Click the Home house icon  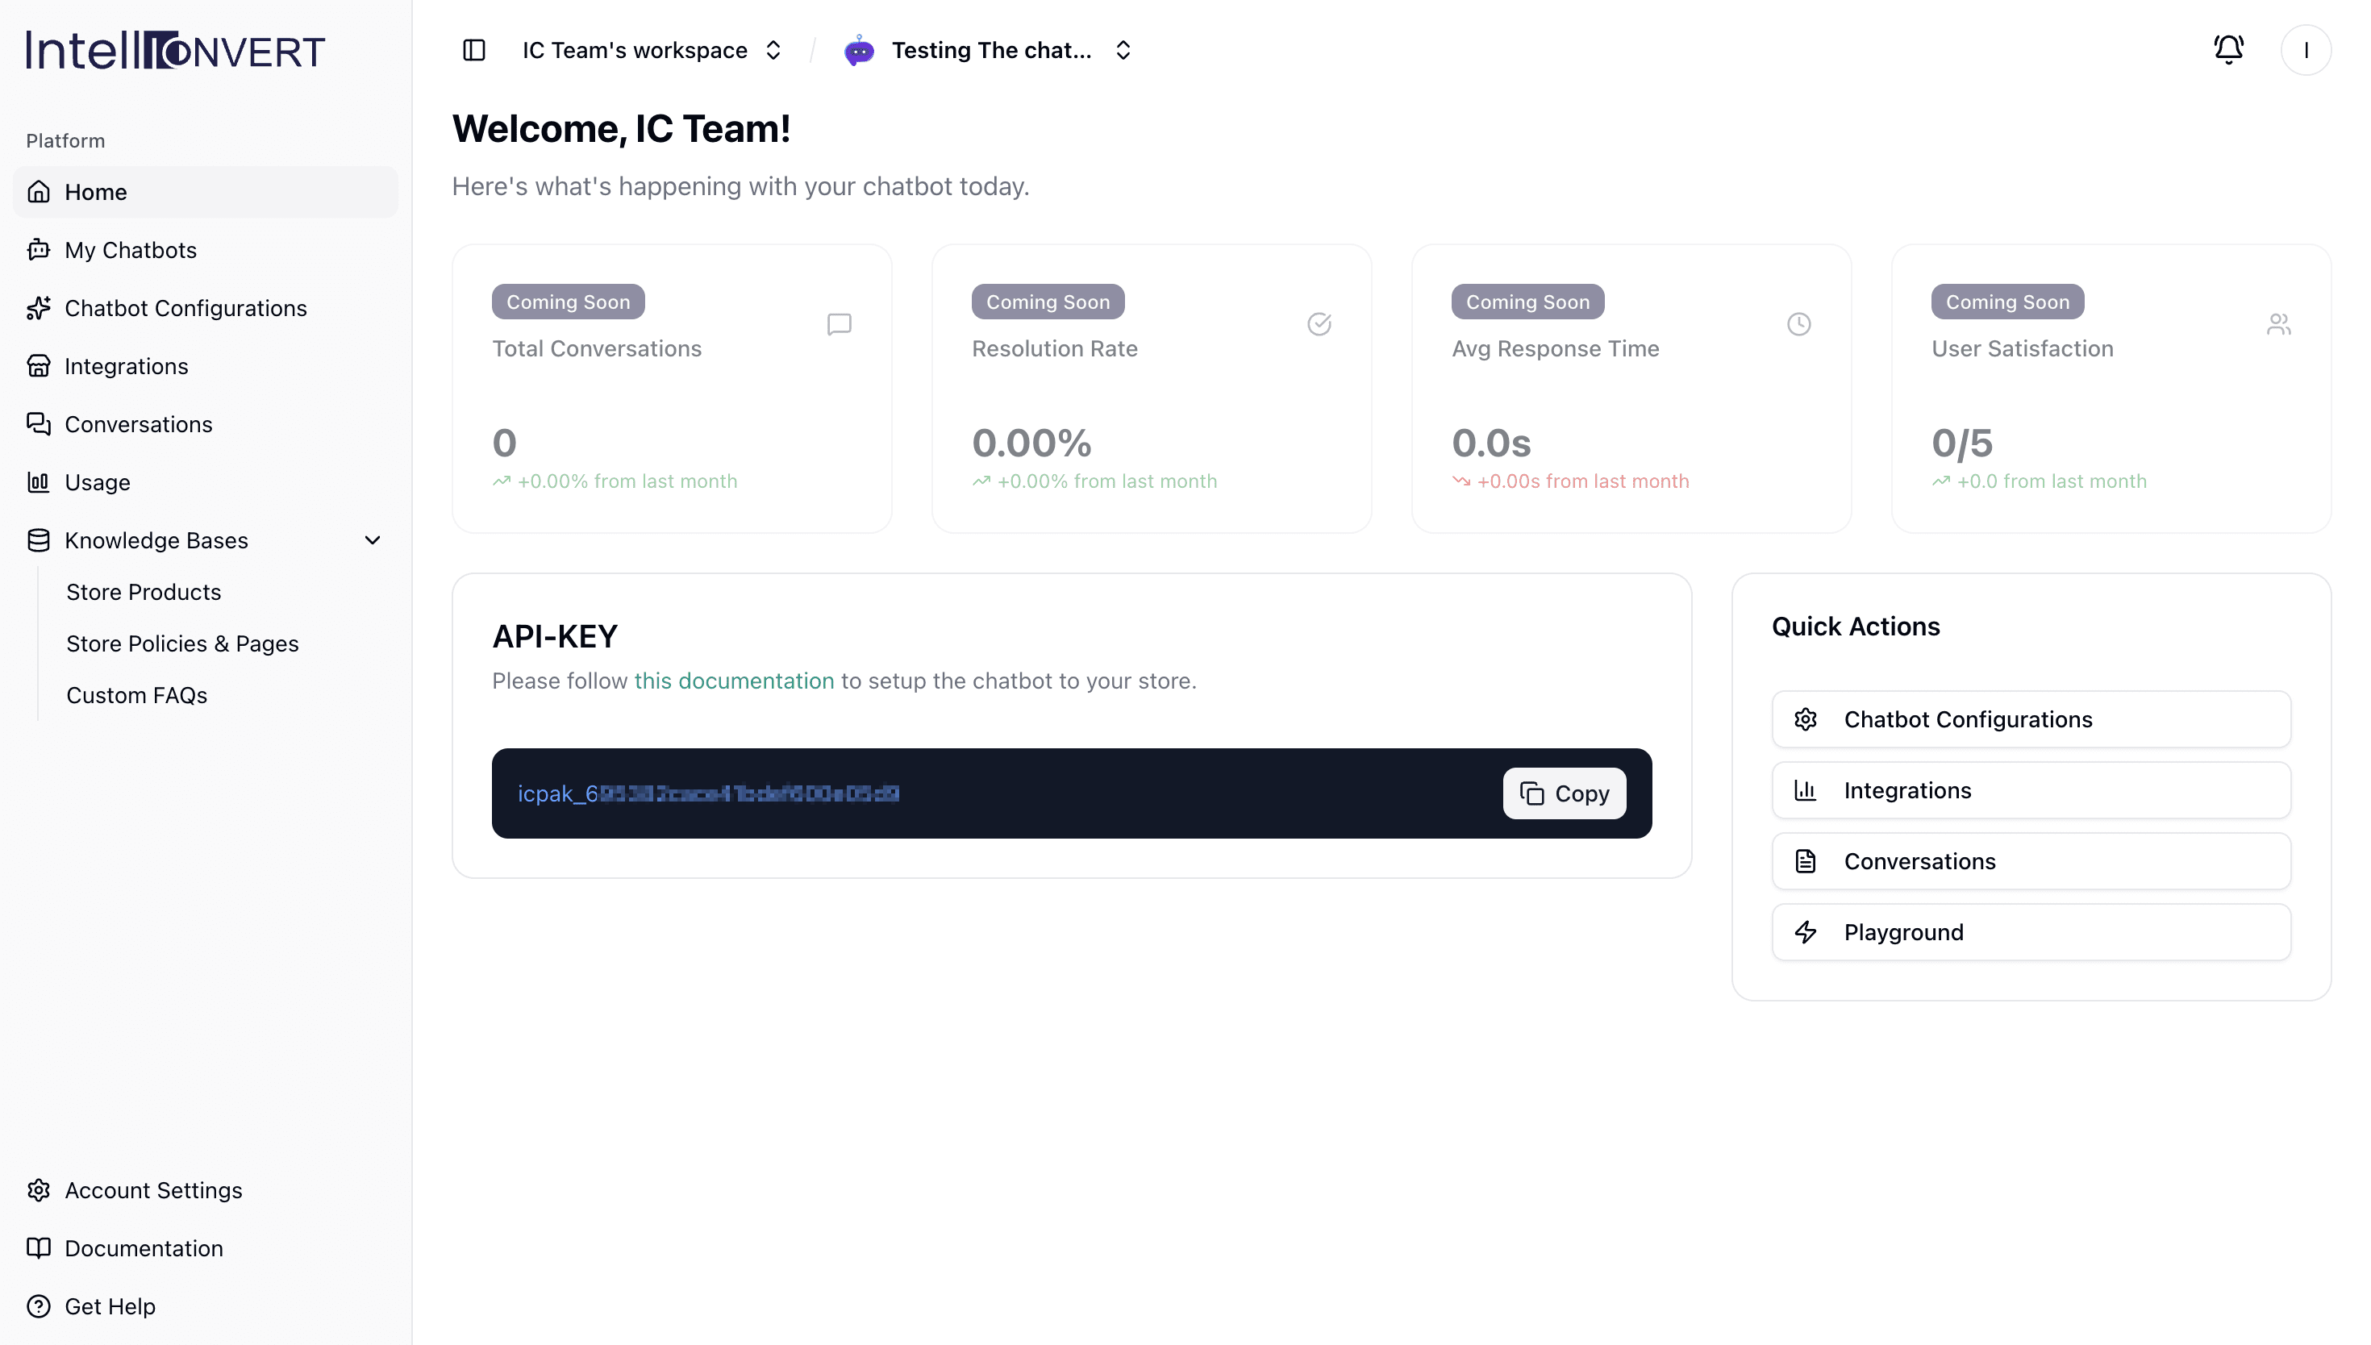pos(39,192)
